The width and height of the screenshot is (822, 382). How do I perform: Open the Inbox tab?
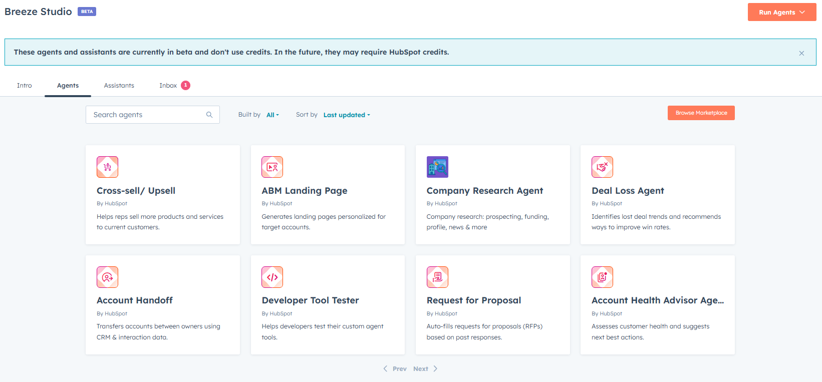coord(168,86)
